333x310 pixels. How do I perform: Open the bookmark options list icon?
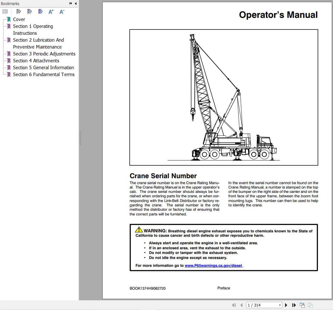[x=5, y=11]
